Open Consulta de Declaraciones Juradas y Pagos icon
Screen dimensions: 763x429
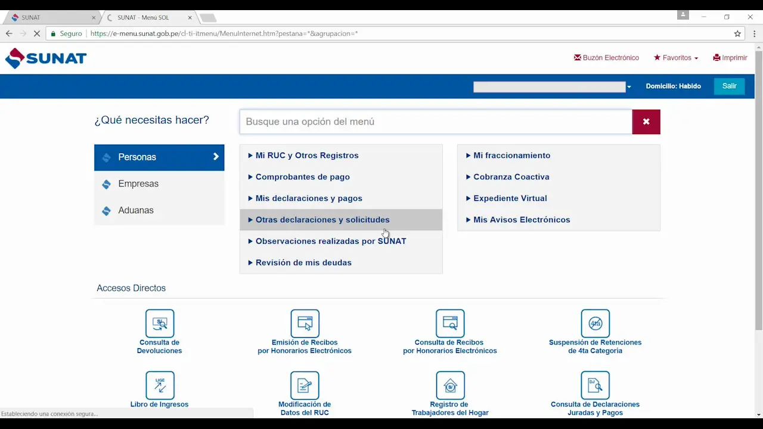pyautogui.click(x=595, y=386)
